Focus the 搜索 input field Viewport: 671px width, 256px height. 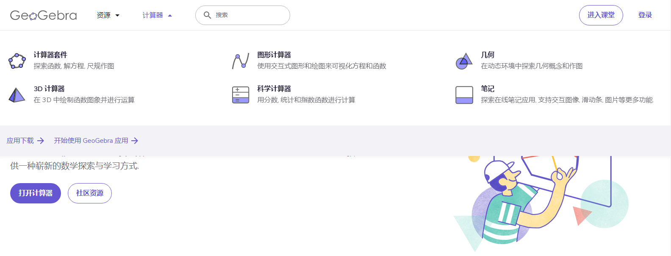250,15
